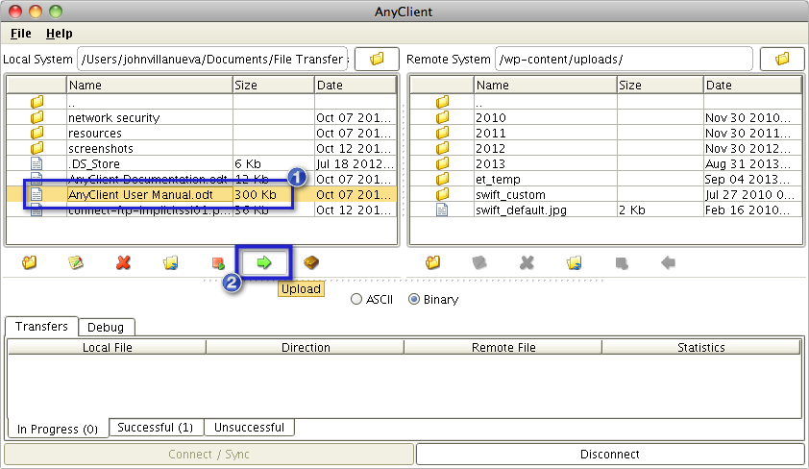Click the brown book icon beside Upload

pos(311,262)
